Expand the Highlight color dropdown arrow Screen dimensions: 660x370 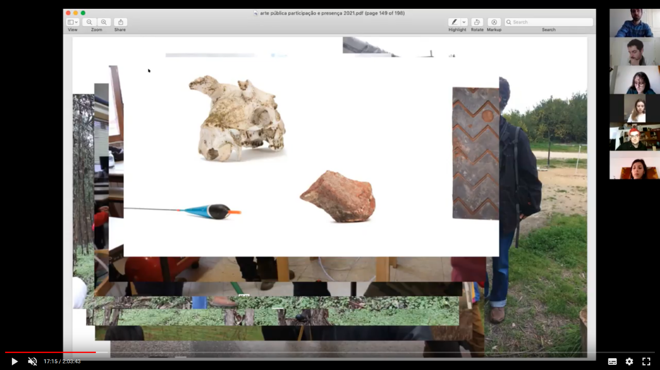[464, 22]
